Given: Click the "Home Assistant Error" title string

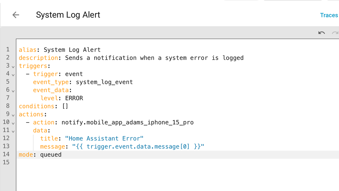Looking at the screenshot, I should 104,138.
